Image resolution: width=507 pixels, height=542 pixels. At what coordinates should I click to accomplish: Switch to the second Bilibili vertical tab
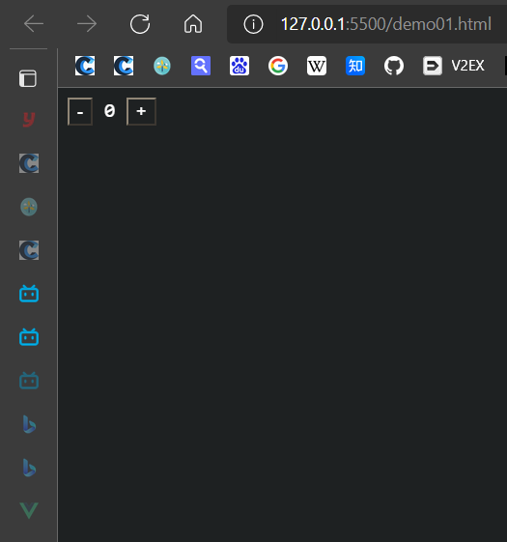tap(29, 337)
